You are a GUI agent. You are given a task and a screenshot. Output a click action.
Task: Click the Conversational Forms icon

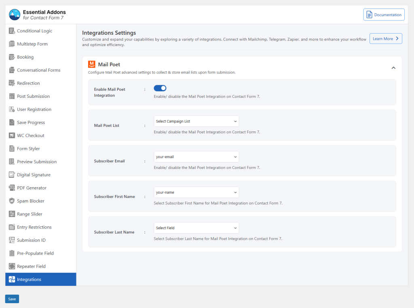point(12,70)
